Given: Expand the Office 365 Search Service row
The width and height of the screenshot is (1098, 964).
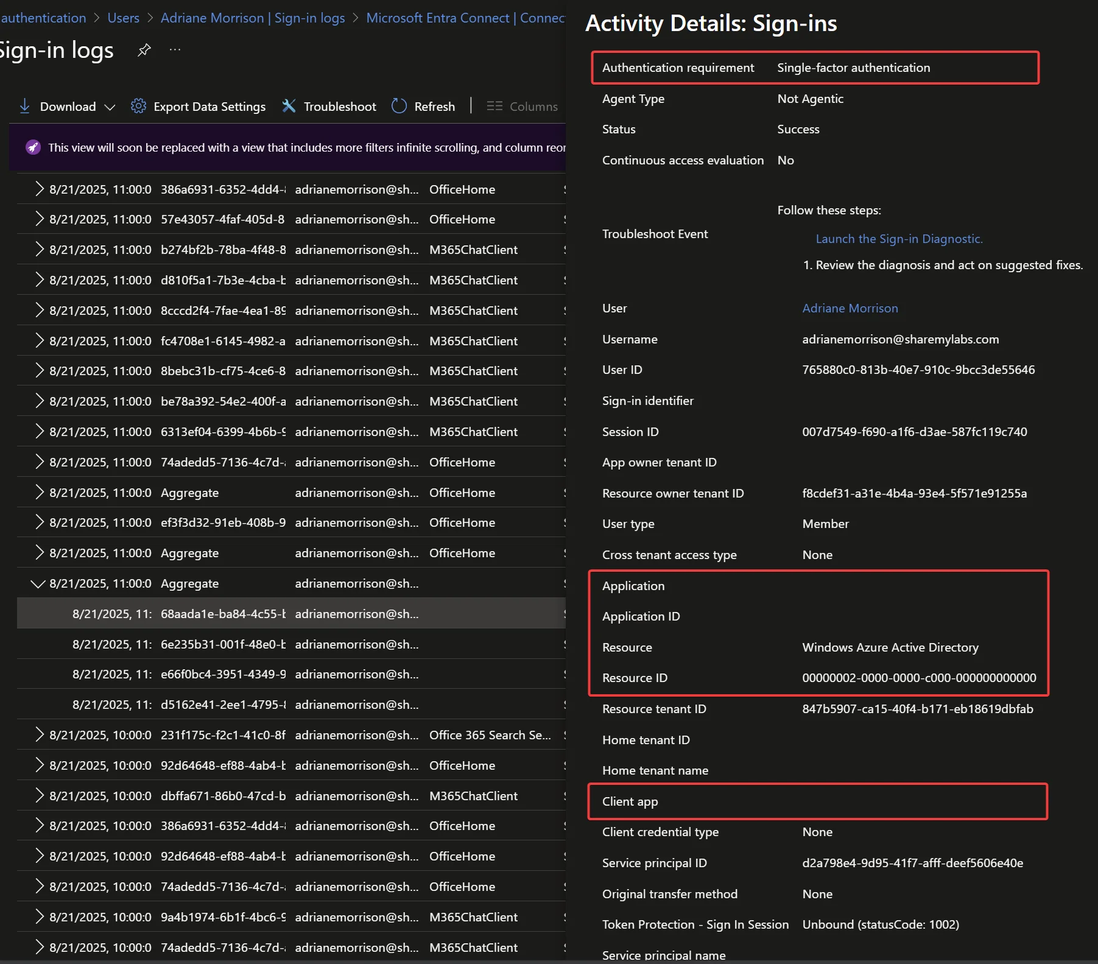Looking at the screenshot, I should [39, 735].
